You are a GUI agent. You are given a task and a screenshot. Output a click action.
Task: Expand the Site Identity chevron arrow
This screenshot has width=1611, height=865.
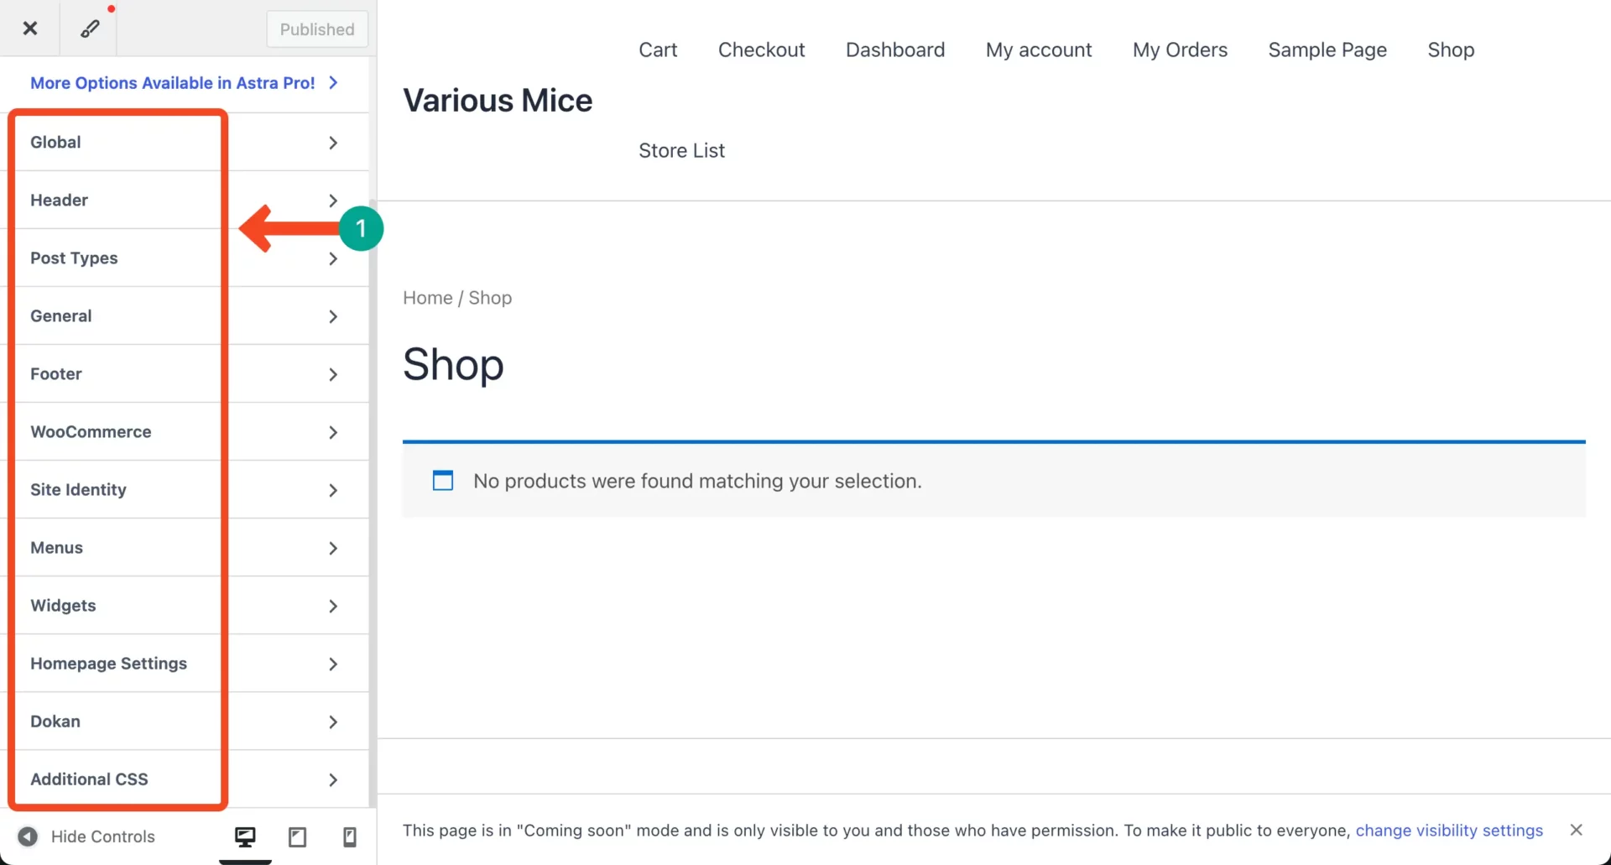click(333, 490)
